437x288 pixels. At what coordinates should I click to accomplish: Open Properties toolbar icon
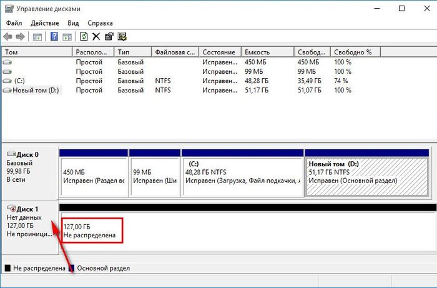tap(109, 36)
